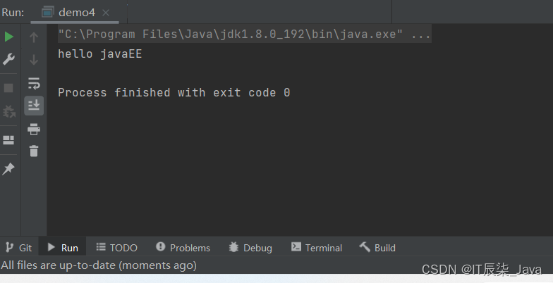553x283 pixels.
Task: Click the Down stack trace arrow
Action: click(x=34, y=60)
